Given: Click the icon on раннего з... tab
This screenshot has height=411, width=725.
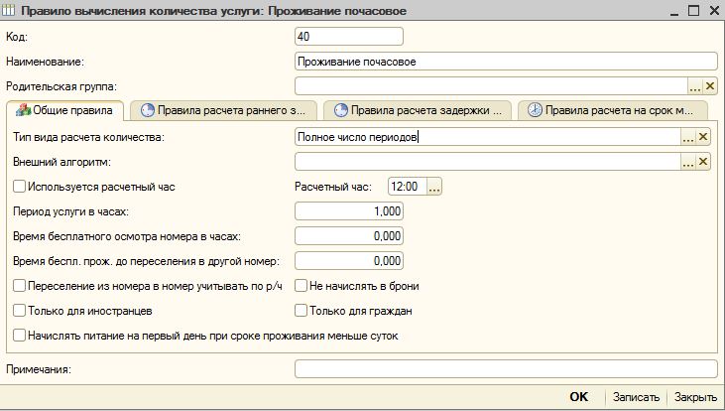Looking at the screenshot, I should pyautogui.click(x=147, y=110).
